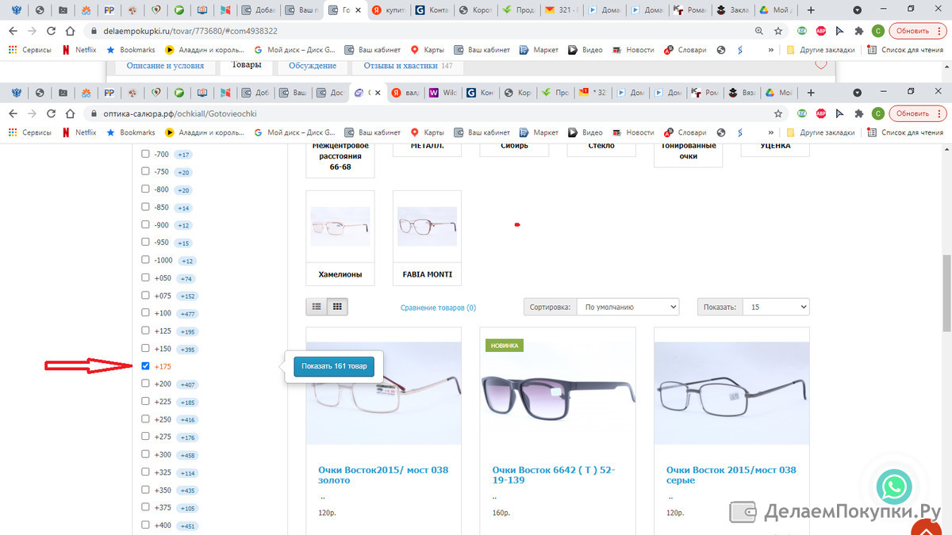The height and width of the screenshot is (535, 952).
Task: Switch to the Товары tab
Action: pos(246,67)
